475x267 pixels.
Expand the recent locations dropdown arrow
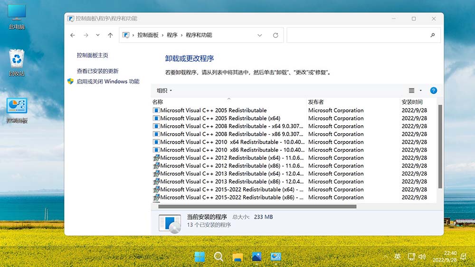click(98, 35)
